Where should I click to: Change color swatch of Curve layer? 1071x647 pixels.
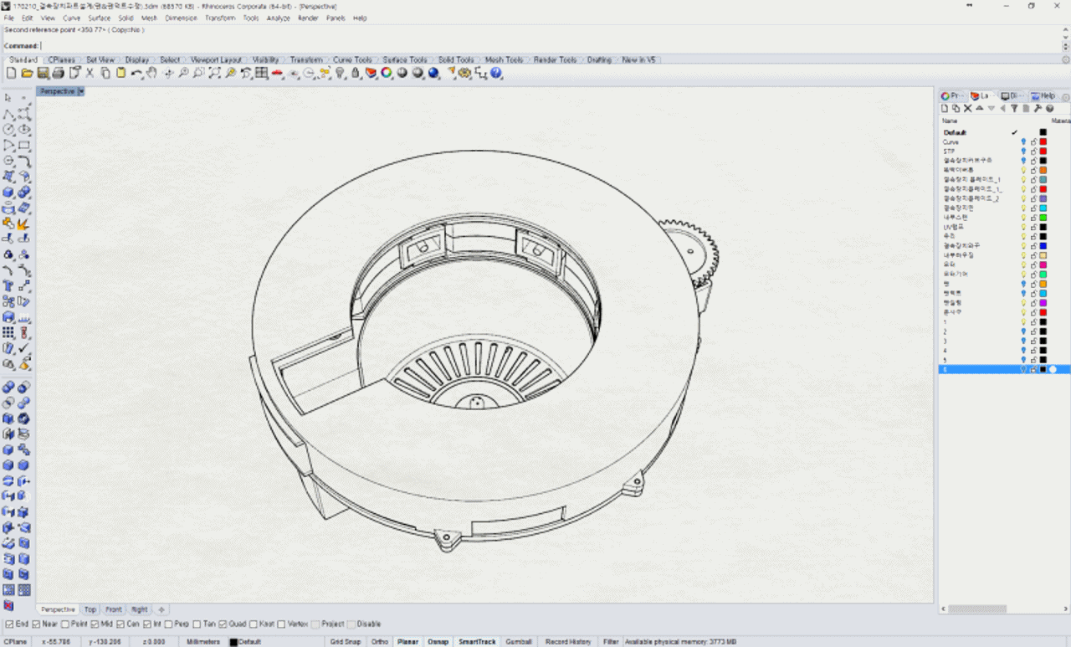pos(1043,142)
